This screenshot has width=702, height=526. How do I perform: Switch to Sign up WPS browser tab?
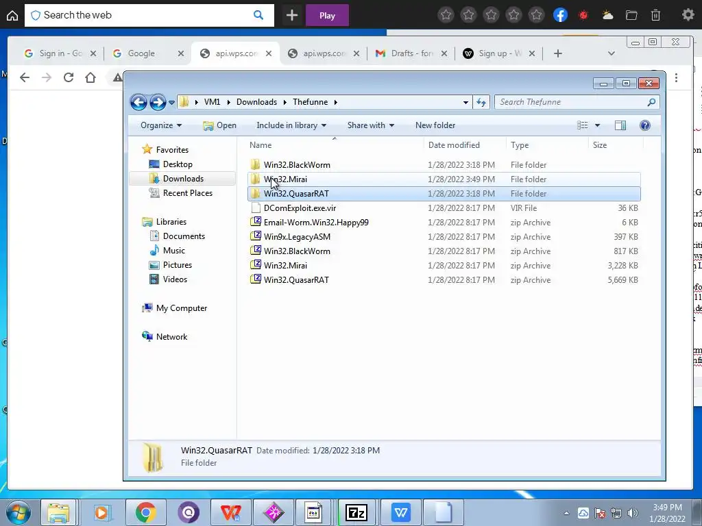click(499, 53)
